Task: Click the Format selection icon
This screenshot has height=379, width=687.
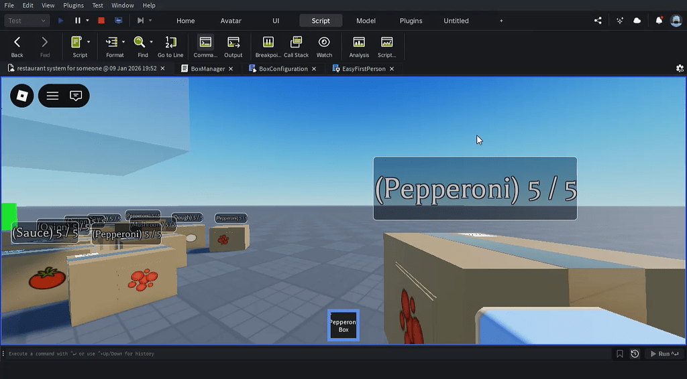Action: click(x=112, y=42)
